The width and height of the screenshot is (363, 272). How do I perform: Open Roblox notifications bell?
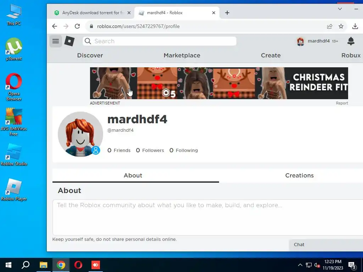[351, 41]
